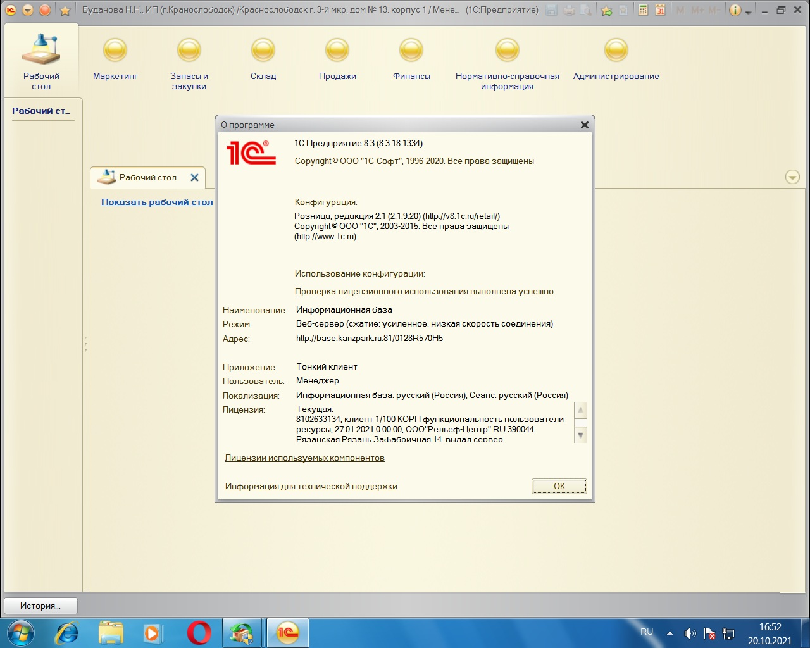The image size is (810, 648).
Task: Confirm the About dialog with OK
Action: click(x=559, y=486)
